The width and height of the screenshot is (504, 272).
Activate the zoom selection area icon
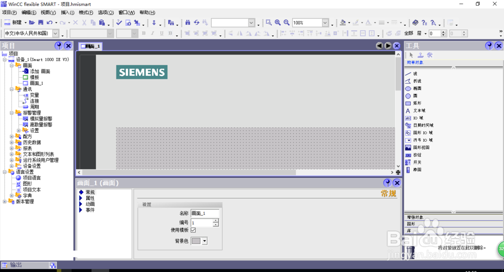[x=269, y=23]
